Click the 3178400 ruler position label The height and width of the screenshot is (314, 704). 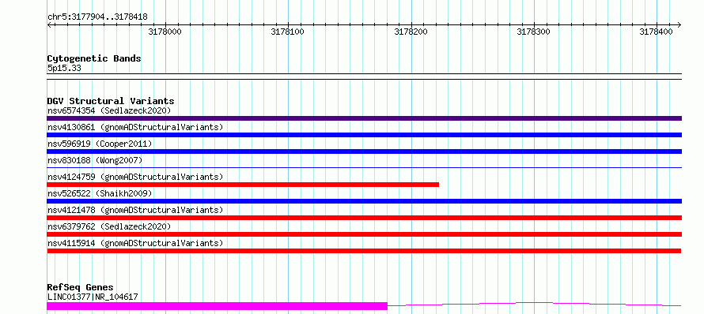(x=656, y=32)
